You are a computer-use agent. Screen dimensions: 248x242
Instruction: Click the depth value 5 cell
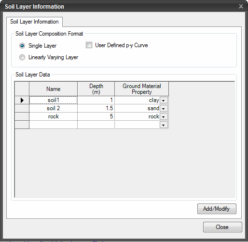[x=96, y=116]
